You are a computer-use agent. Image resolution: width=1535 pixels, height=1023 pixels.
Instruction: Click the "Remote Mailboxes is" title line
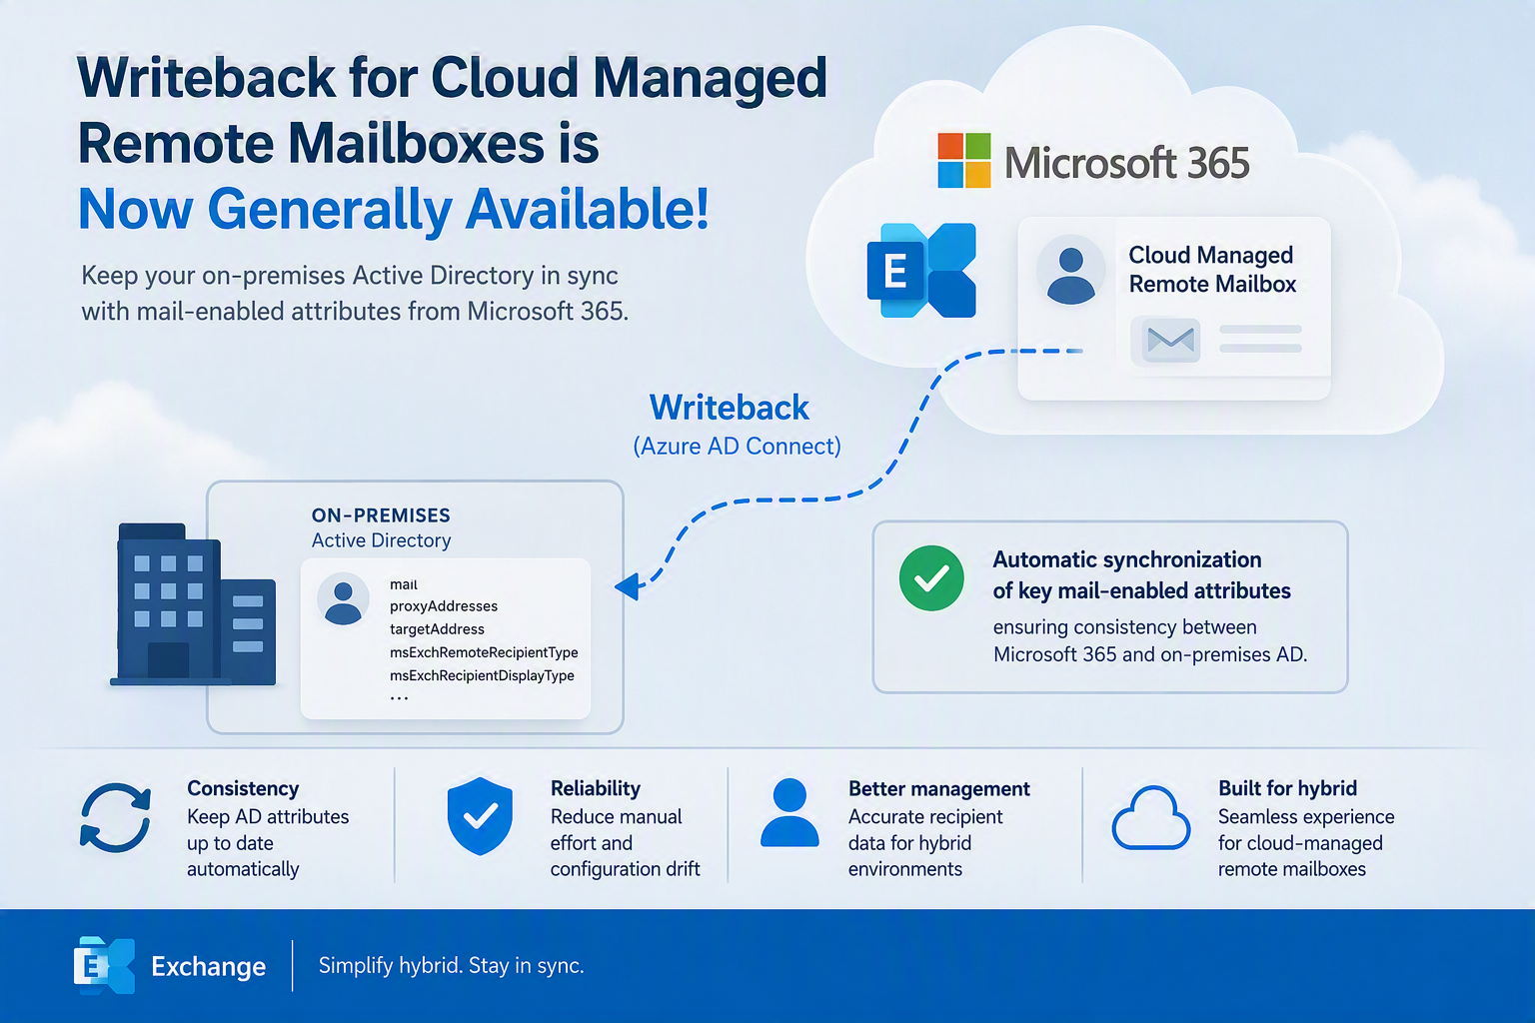pos(339,144)
